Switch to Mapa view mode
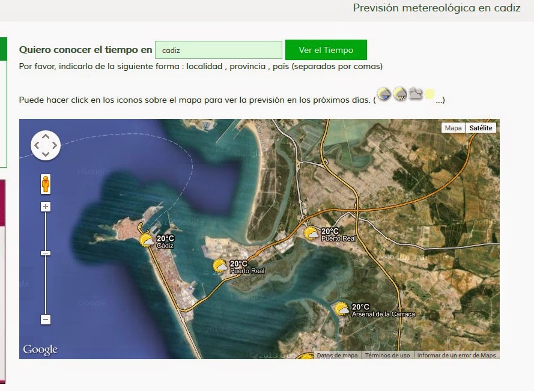The height and width of the screenshot is (391, 534). pyautogui.click(x=454, y=127)
